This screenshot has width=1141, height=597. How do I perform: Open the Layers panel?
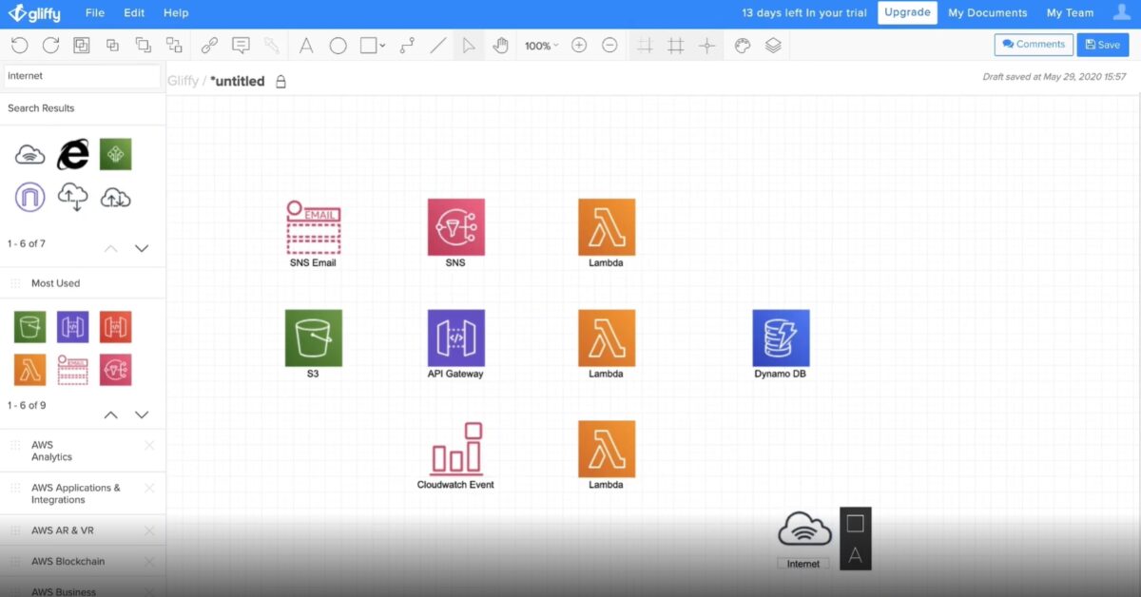(773, 45)
